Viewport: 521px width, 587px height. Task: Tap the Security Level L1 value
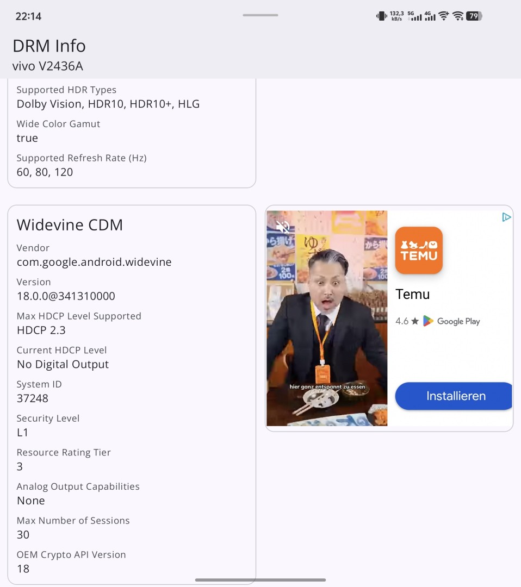pyautogui.click(x=22, y=433)
